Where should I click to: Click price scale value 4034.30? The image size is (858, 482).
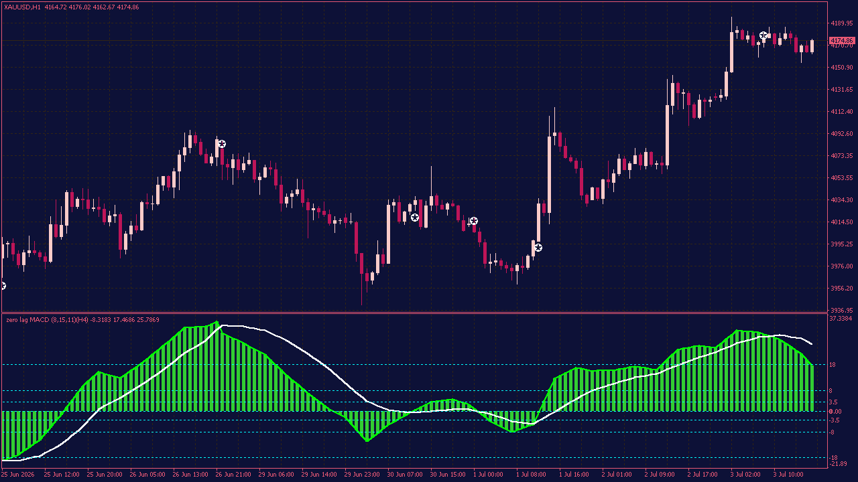(841, 200)
